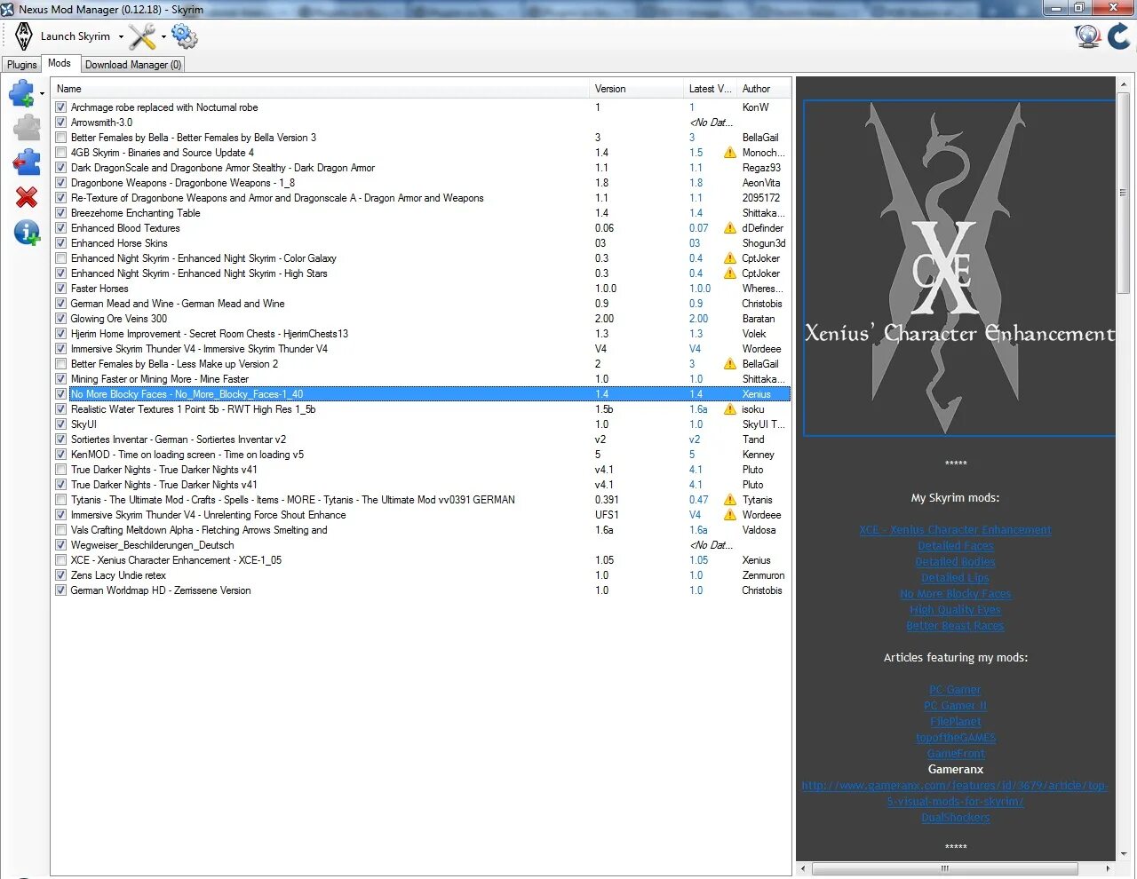Select the Zens Lacy Undie retex row

(421, 575)
